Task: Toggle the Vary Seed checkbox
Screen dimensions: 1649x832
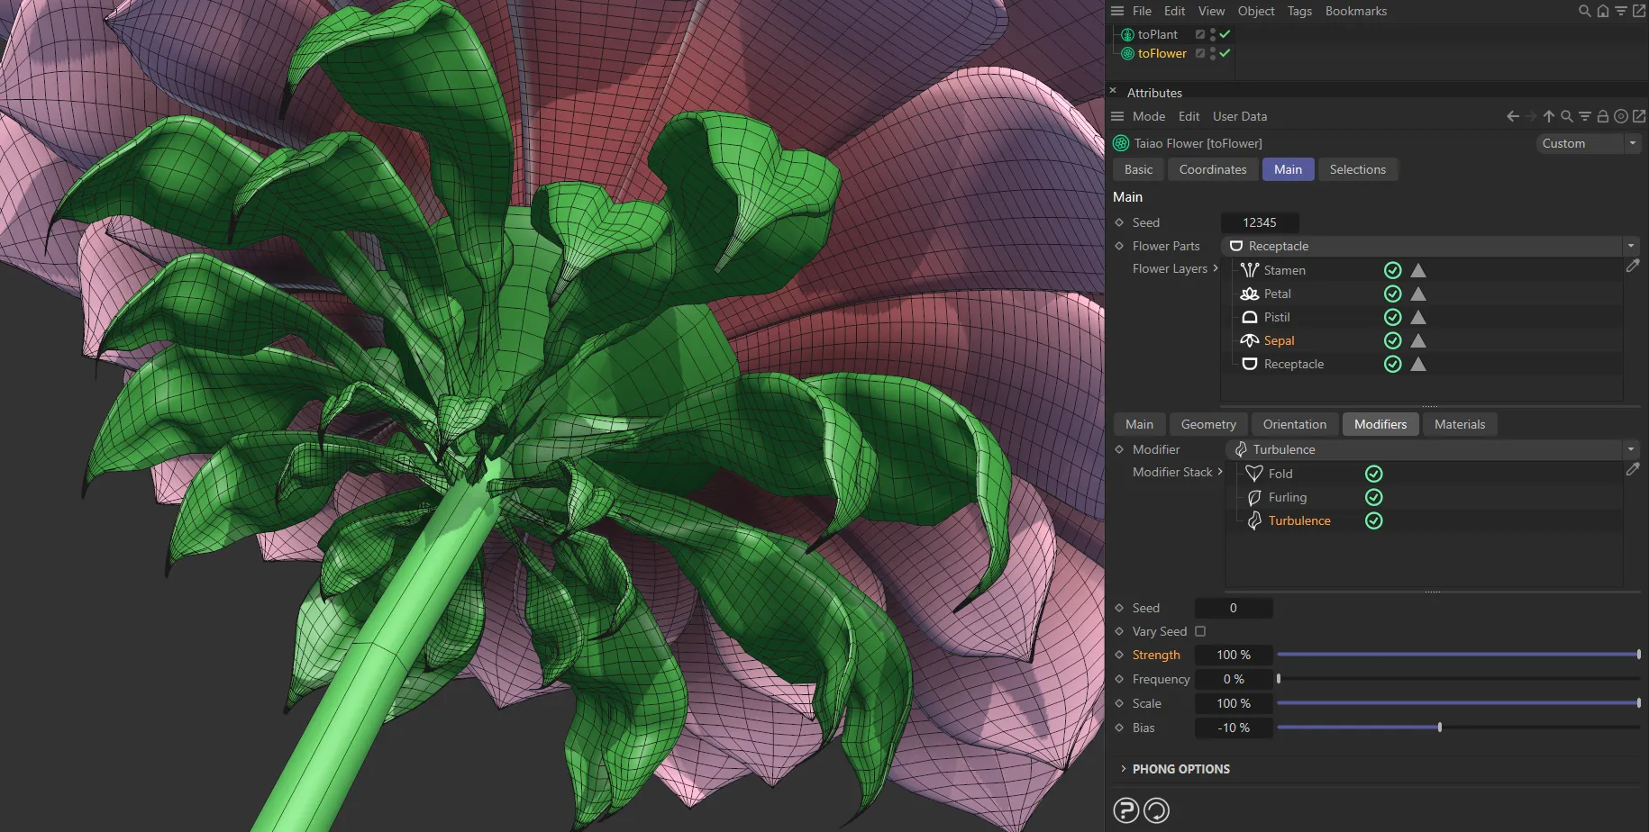Action: coord(1199,631)
